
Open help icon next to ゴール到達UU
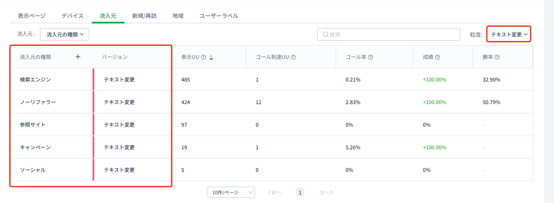click(x=293, y=57)
